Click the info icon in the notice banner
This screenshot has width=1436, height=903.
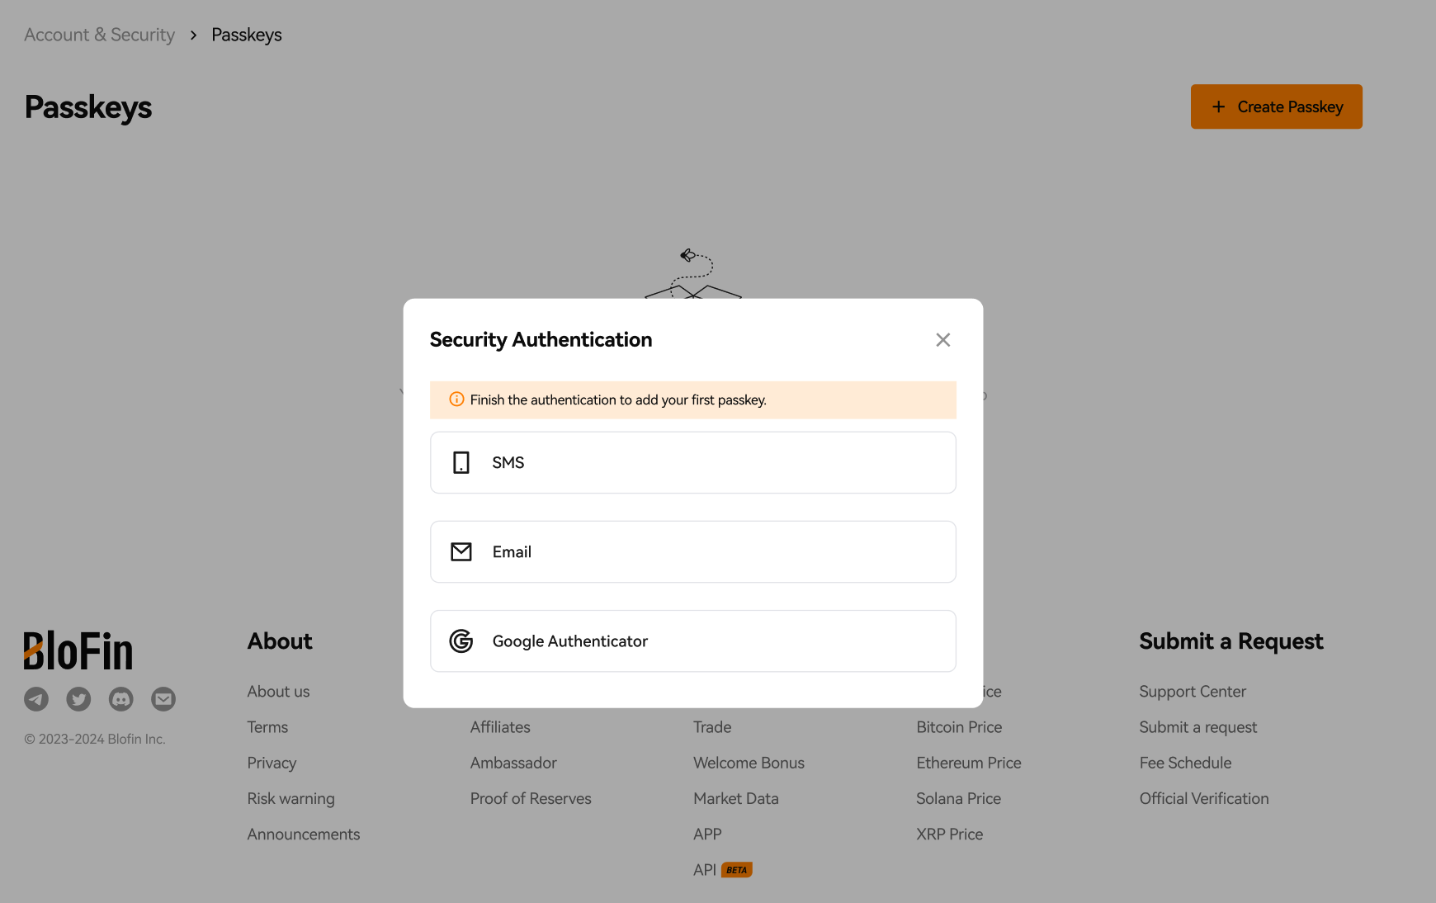point(456,399)
